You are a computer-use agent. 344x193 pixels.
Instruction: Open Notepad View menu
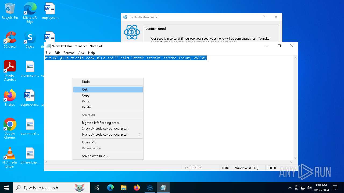[81, 53]
